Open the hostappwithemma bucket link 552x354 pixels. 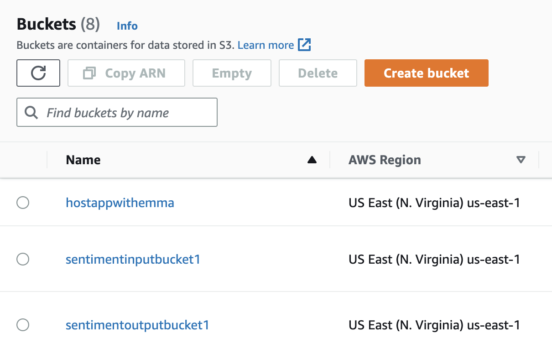(x=120, y=203)
